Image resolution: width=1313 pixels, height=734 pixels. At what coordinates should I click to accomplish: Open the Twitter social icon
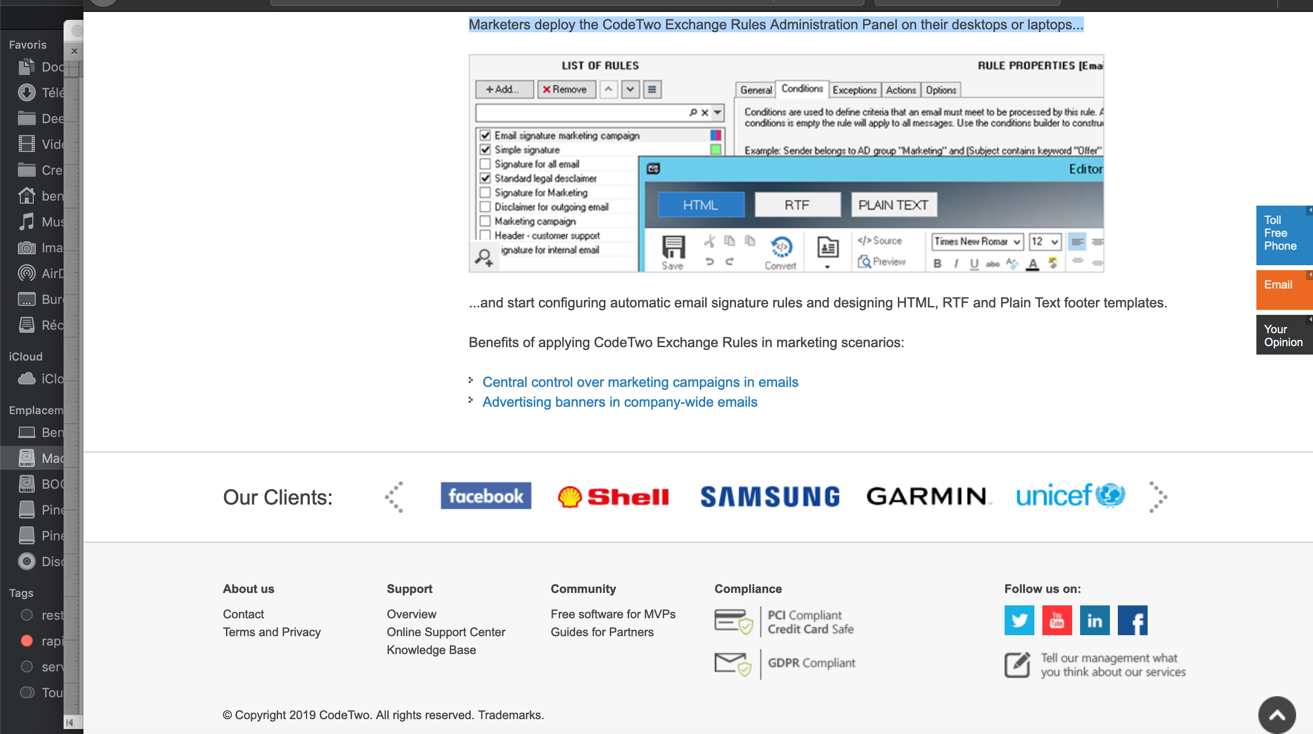point(1019,620)
